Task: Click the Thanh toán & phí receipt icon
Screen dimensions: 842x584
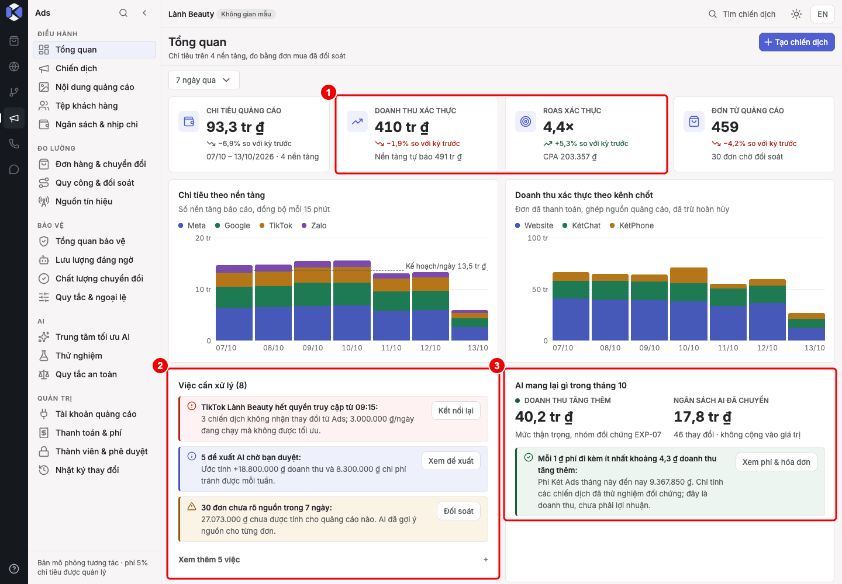Action: click(44, 433)
